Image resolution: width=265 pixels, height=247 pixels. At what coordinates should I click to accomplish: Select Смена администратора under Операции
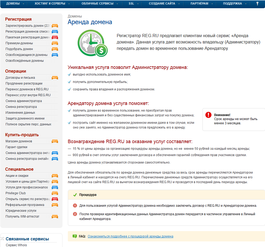pos(24,101)
